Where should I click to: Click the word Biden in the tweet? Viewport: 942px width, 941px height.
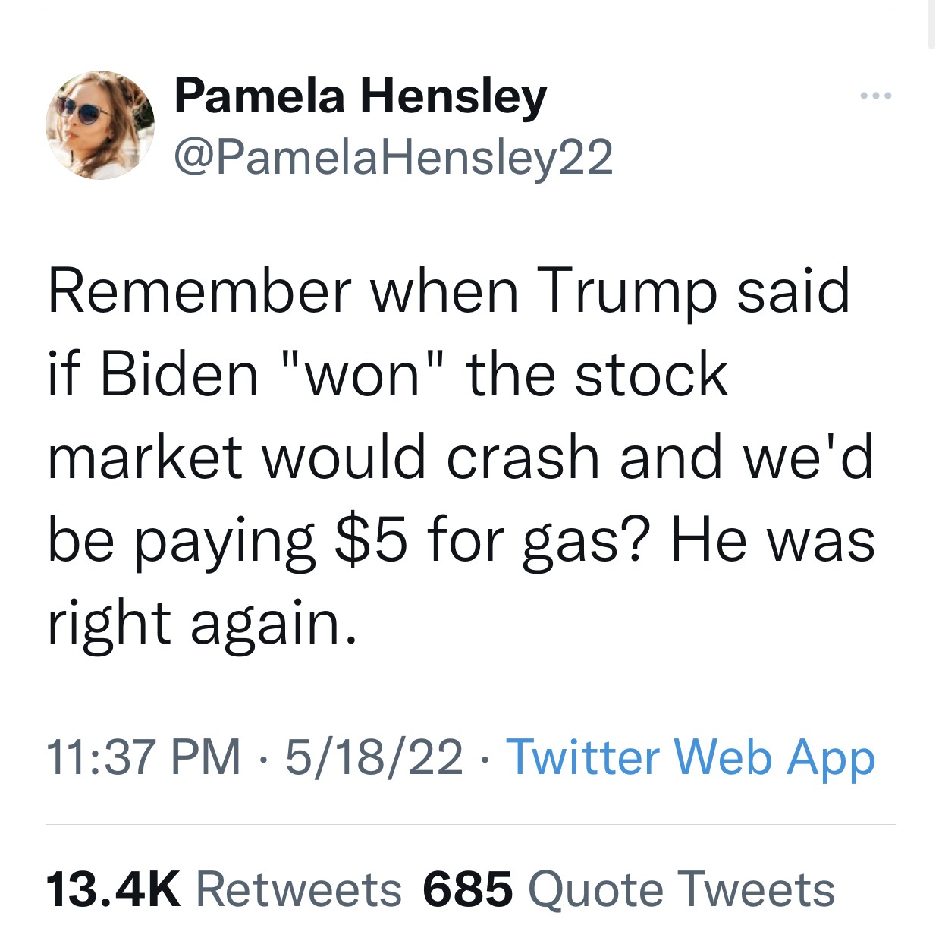(x=180, y=375)
